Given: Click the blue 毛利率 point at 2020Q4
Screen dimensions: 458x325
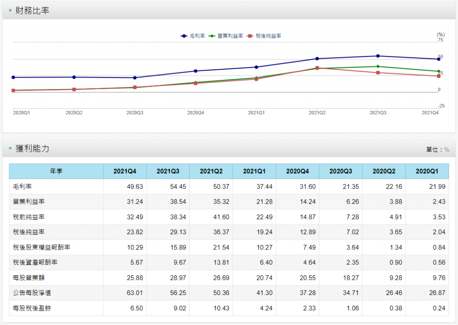Looking at the screenshot, I should (x=195, y=71).
